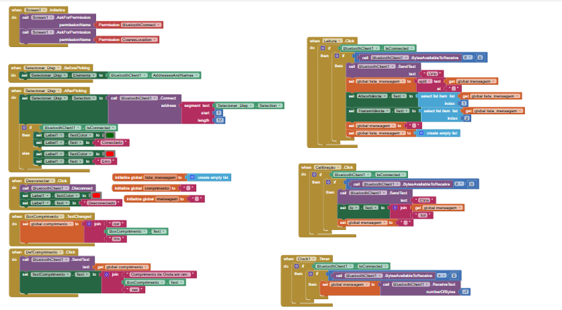Click the 'Conectado' text string block

[112, 142]
